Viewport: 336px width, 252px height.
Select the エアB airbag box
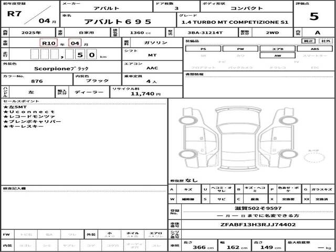click(x=277, y=48)
